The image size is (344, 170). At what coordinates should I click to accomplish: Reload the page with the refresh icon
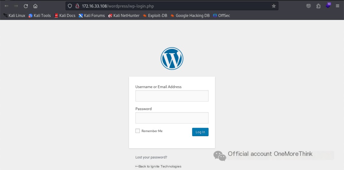26,6
